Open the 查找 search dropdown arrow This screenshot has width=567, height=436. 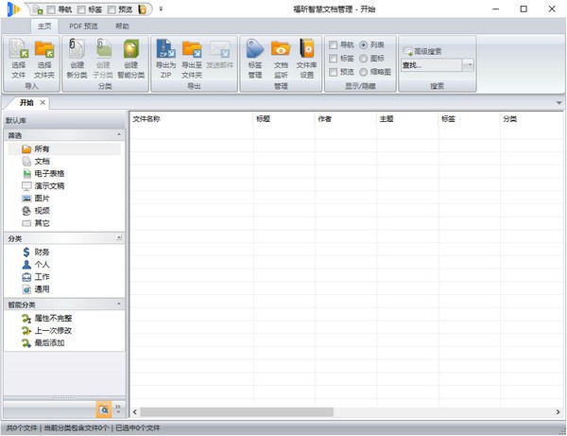point(469,65)
